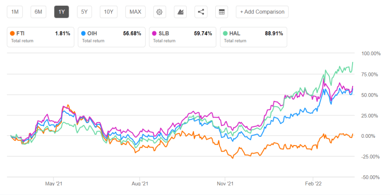Screen dimensions: 390x195
Task: Click the -25.00% y-axis label
Action: [x=371, y=157]
